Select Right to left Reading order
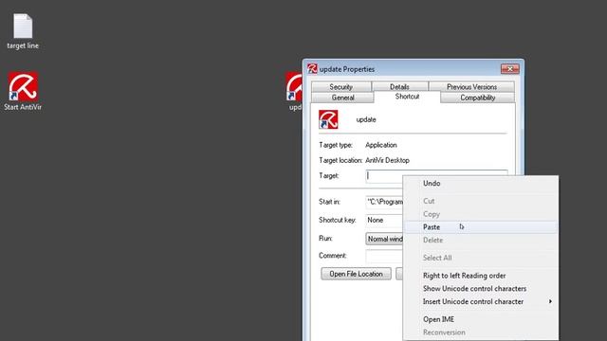This screenshot has width=607, height=341. [x=481, y=276]
